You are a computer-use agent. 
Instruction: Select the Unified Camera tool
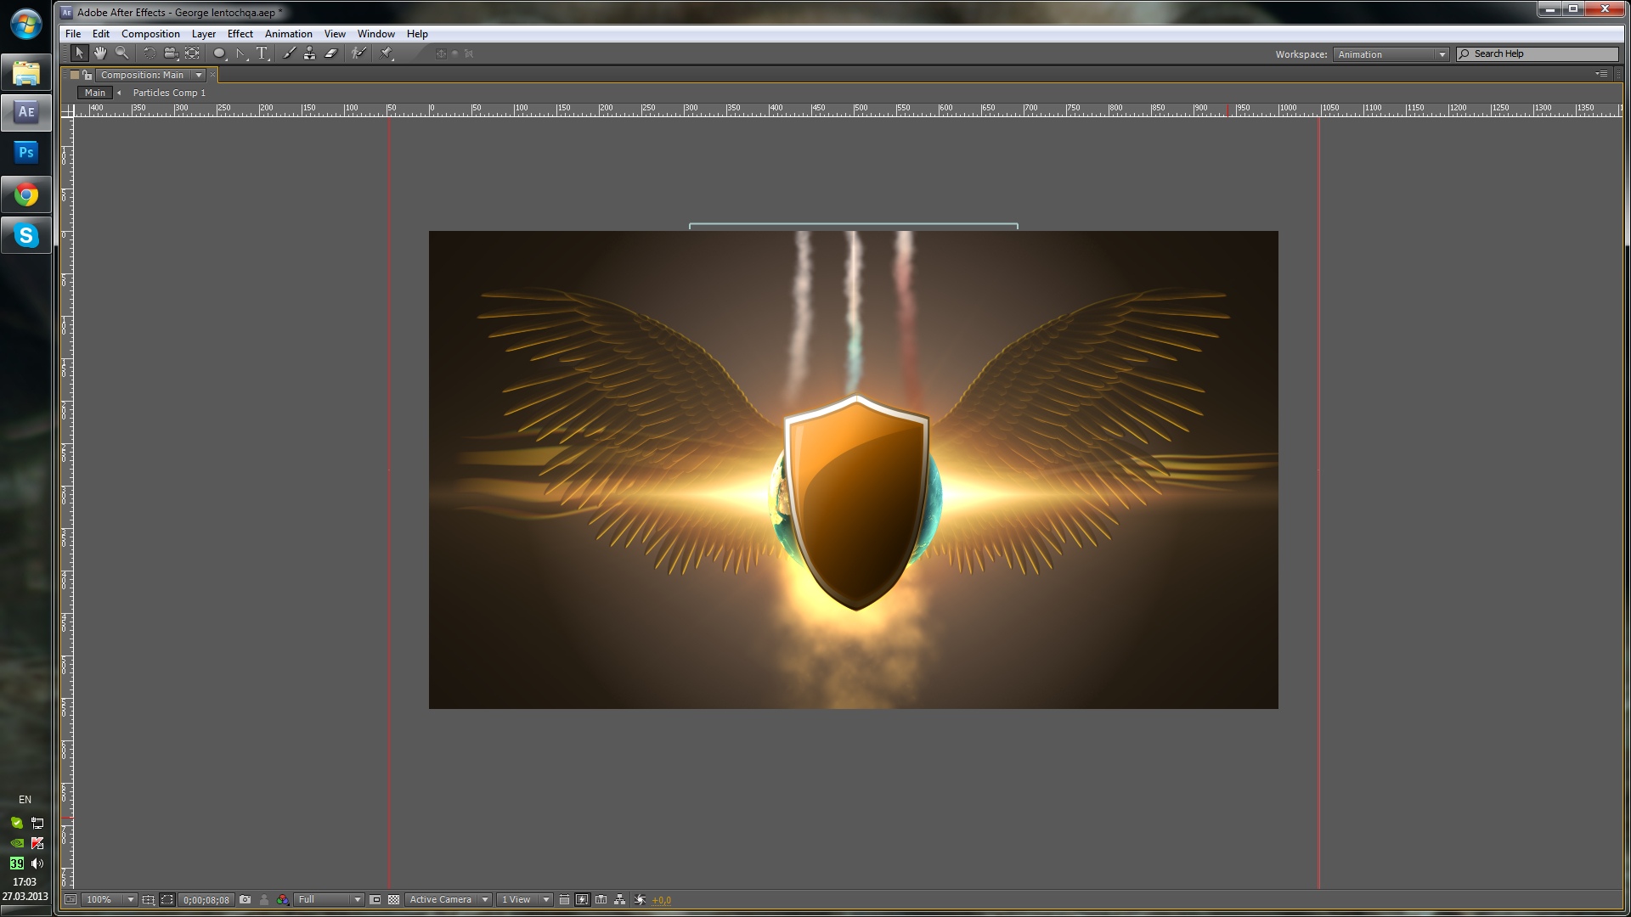(x=171, y=53)
